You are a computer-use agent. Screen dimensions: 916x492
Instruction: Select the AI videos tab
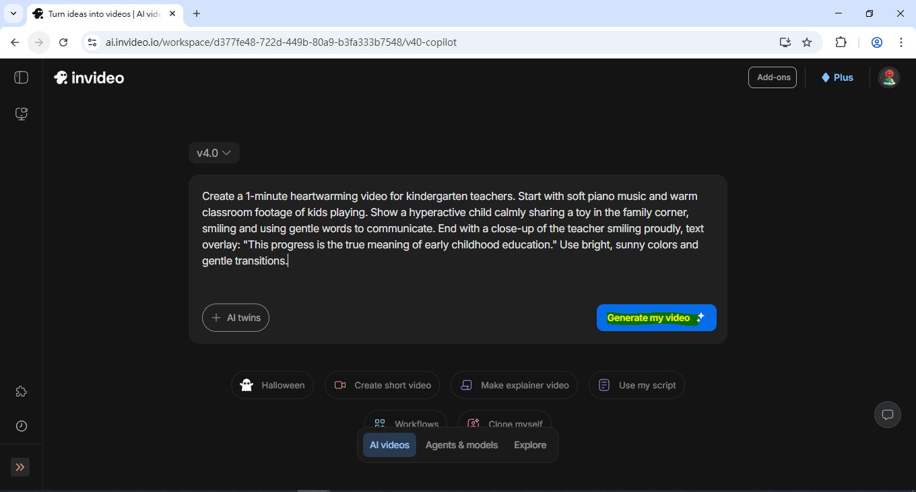389,445
